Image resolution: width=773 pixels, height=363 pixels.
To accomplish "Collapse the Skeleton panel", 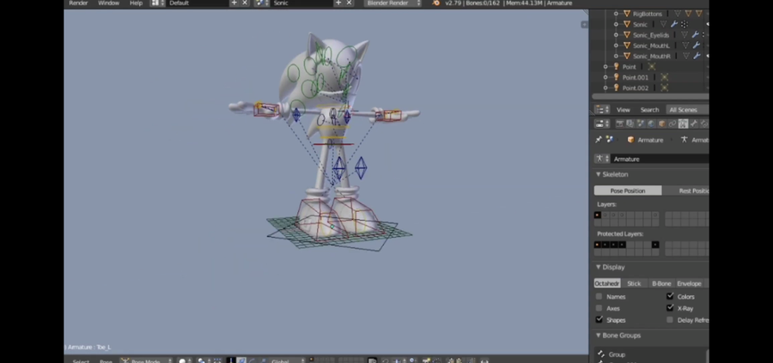I will [x=599, y=174].
